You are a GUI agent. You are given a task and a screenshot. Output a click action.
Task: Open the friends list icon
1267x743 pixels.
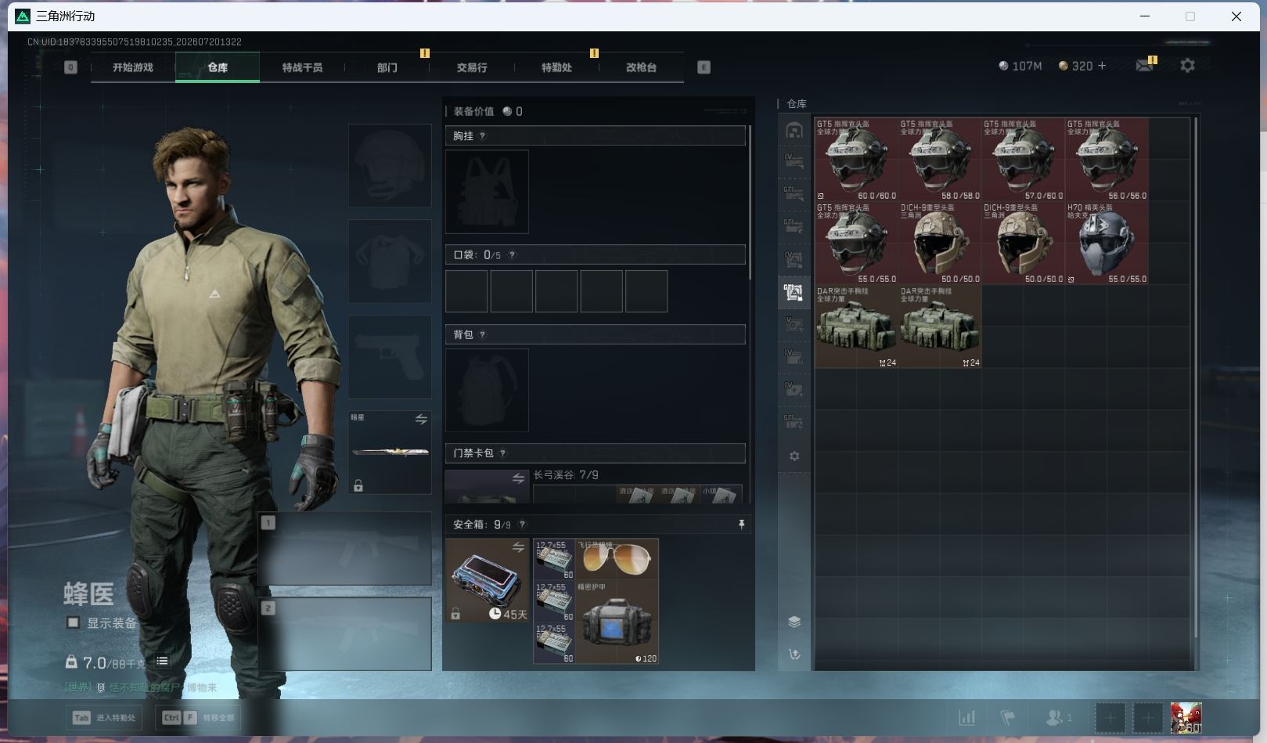point(1058,717)
